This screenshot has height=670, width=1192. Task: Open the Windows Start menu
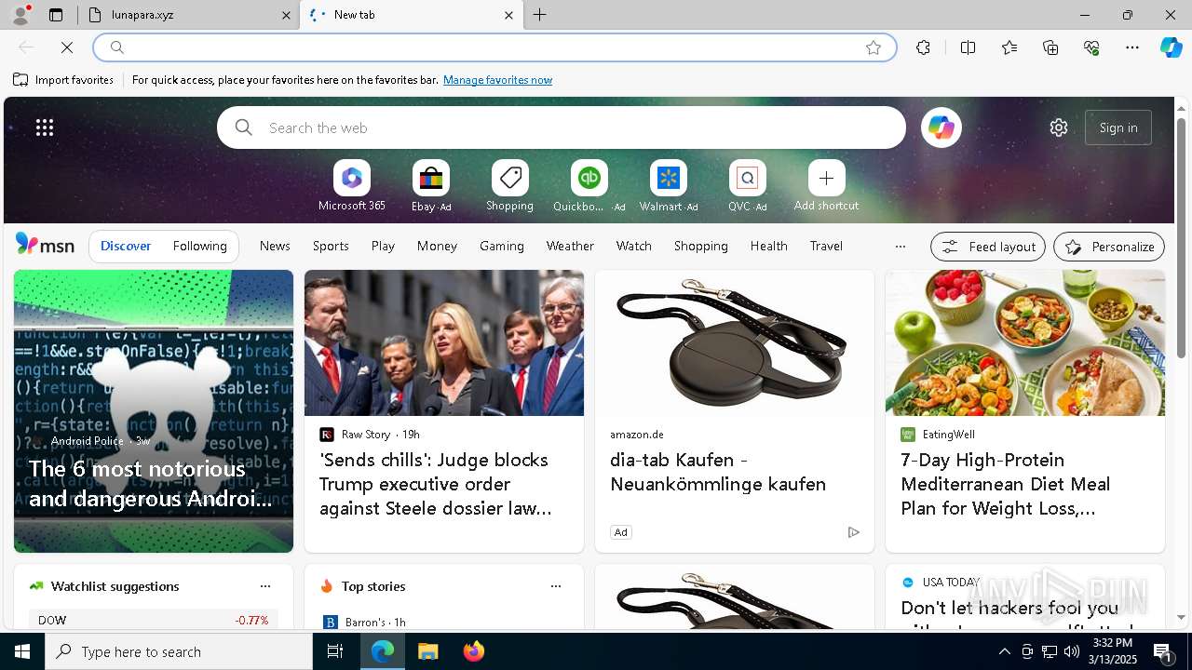pyautogui.click(x=22, y=651)
